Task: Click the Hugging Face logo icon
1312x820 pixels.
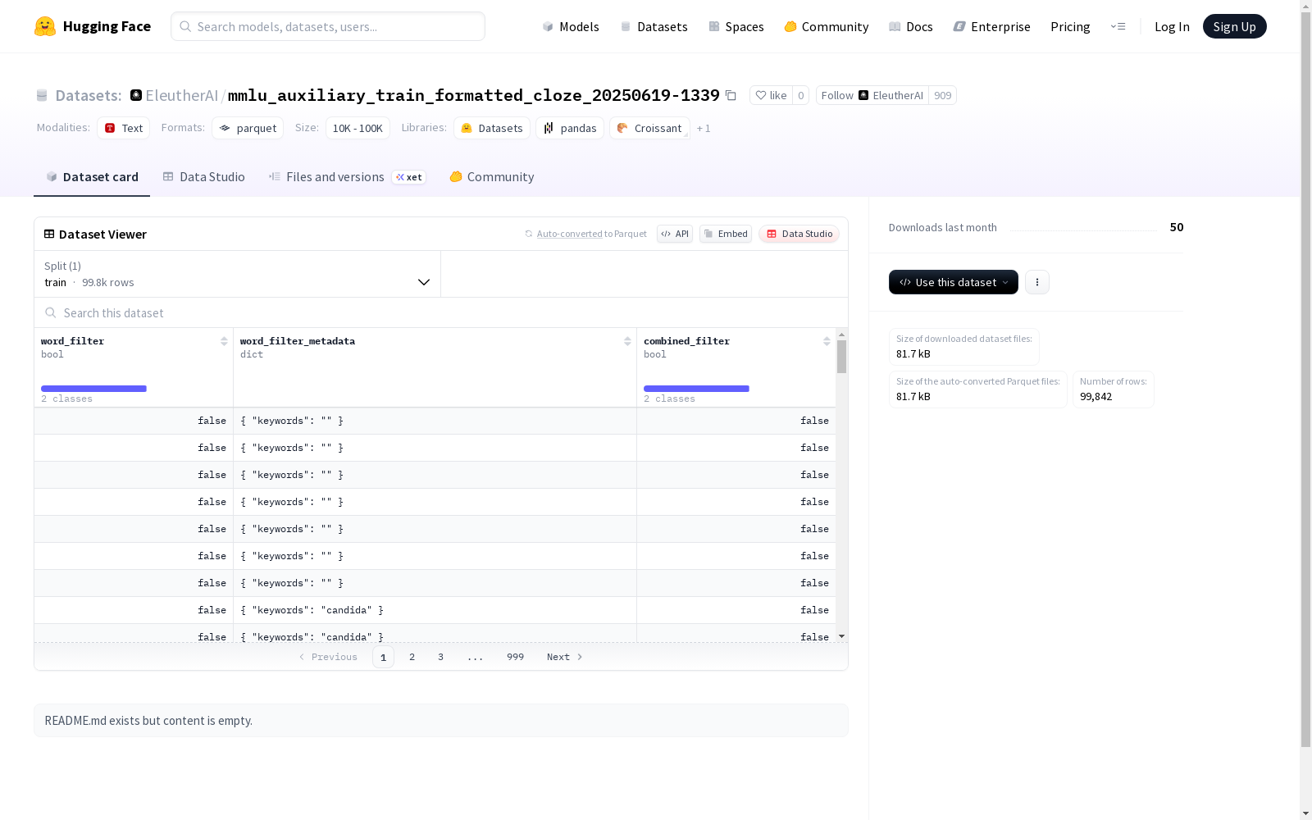Action: (x=45, y=26)
